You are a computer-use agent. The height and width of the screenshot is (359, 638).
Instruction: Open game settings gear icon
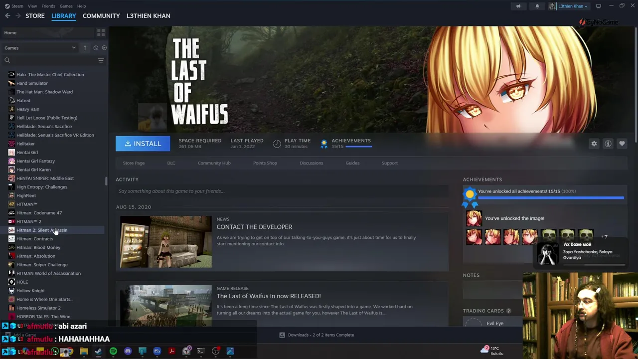point(594,144)
